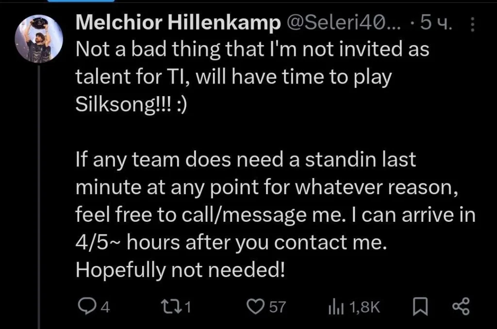Open view analytics bar-chart icon

coord(336,307)
